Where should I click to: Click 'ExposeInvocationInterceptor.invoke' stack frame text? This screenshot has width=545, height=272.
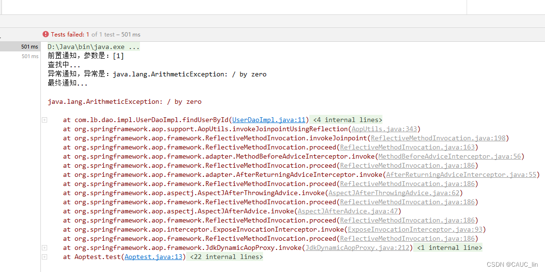tap(279, 229)
